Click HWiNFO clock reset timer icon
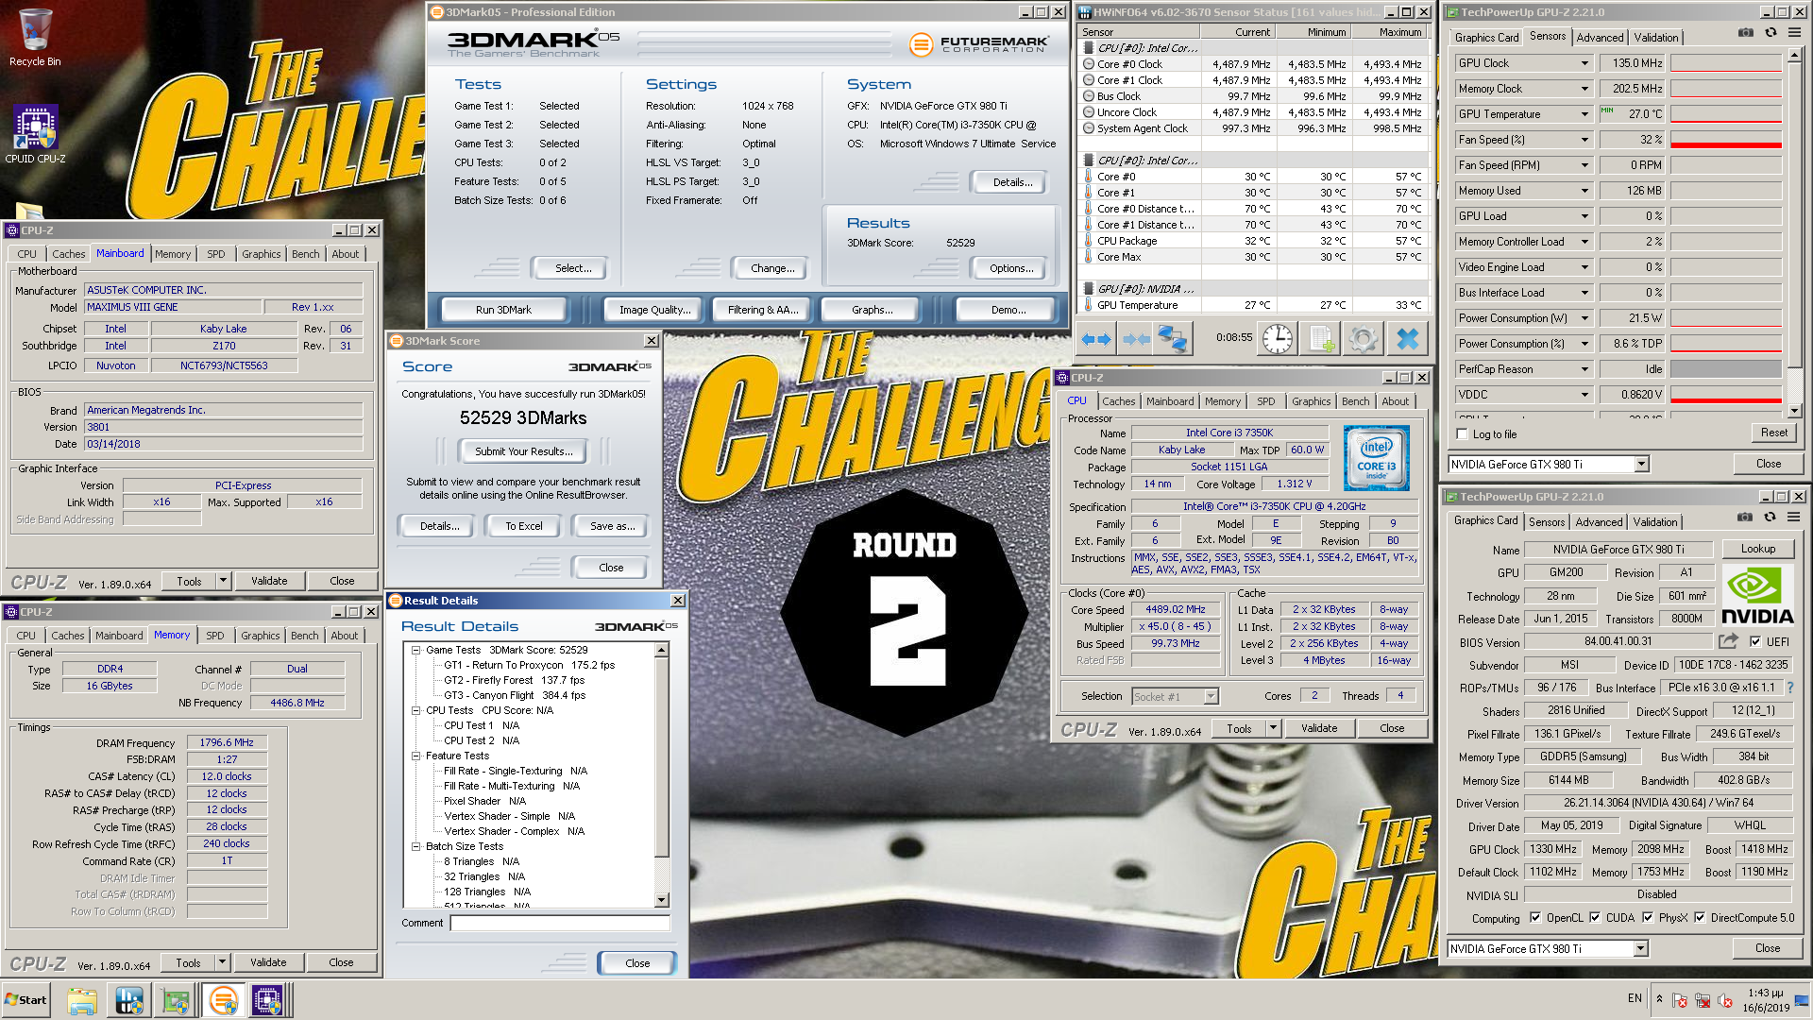The image size is (1813, 1020). click(x=1277, y=338)
